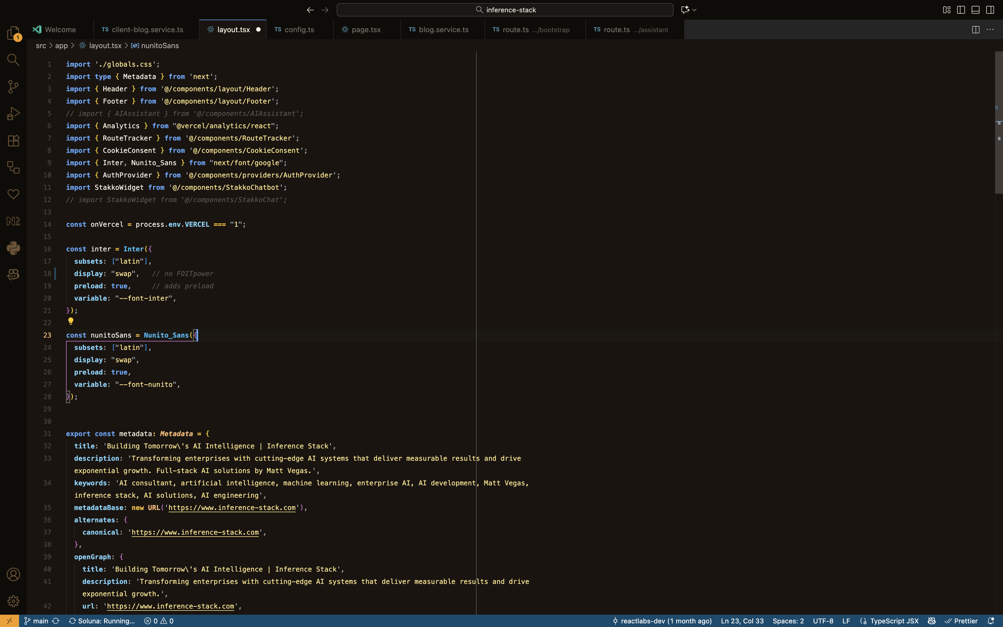Open editor More Actions ellipsis menu

pos(990,29)
